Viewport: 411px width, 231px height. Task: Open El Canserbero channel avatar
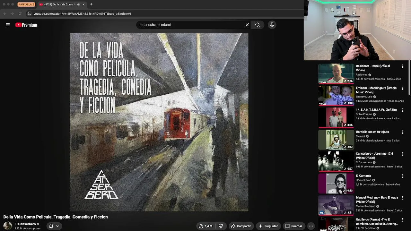[8, 226]
